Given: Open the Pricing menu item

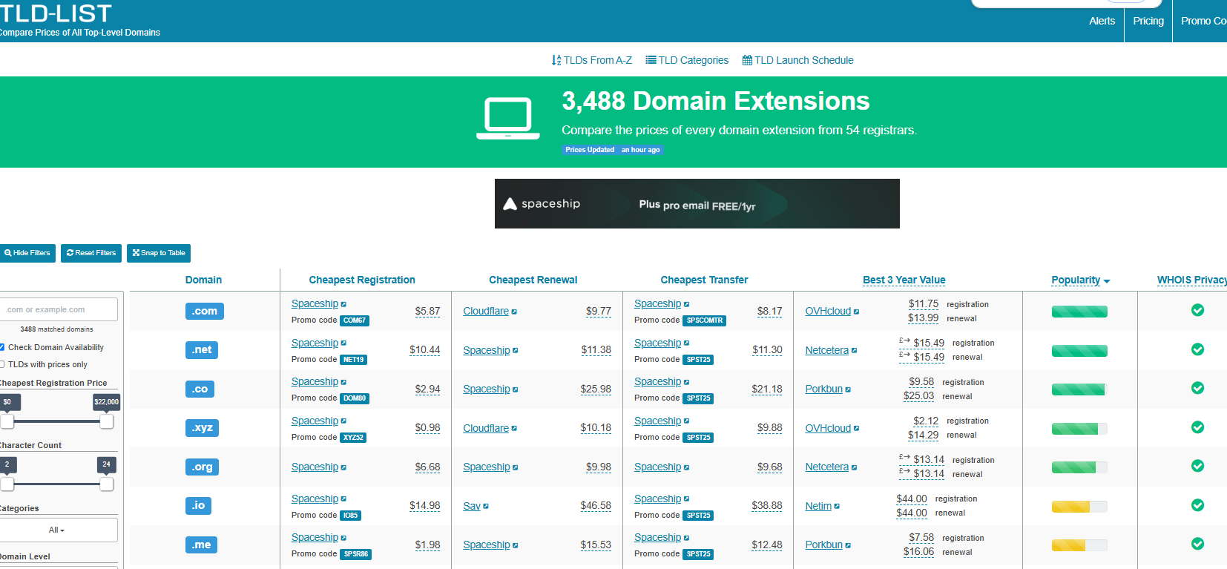Looking at the screenshot, I should tap(1148, 21).
